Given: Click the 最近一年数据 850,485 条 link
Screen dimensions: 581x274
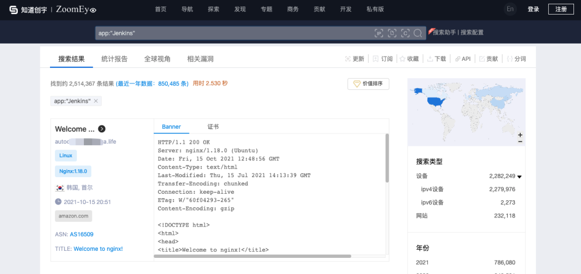Looking at the screenshot, I should pos(152,84).
